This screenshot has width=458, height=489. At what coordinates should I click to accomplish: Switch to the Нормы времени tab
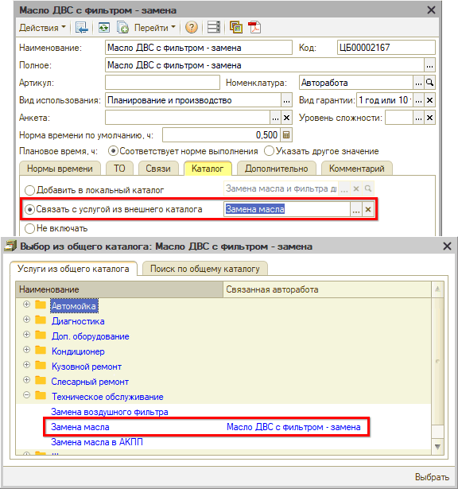(60, 169)
